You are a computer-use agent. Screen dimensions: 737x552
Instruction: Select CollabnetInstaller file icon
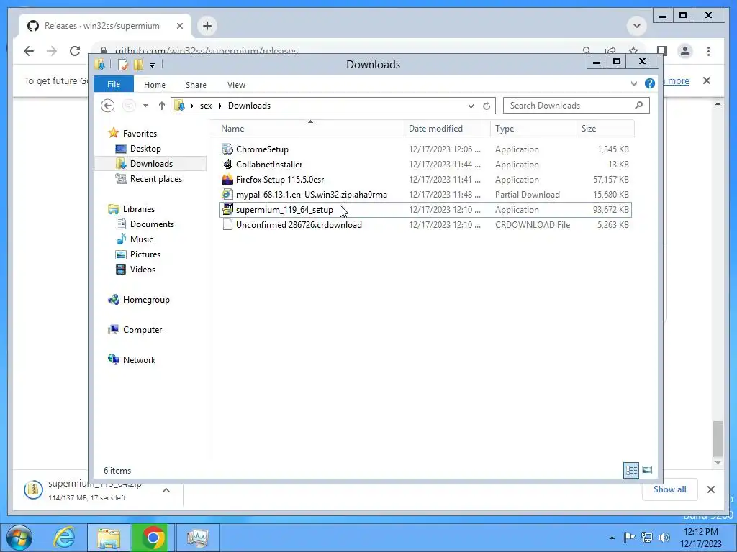[x=227, y=165]
